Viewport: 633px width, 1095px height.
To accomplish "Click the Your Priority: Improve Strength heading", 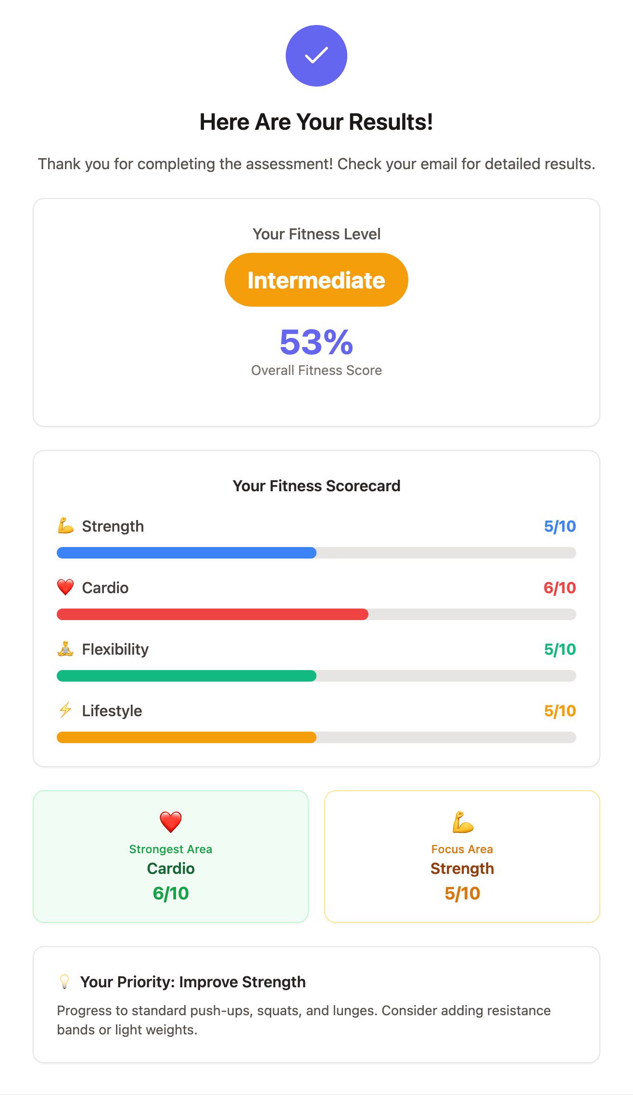I will point(193,982).
